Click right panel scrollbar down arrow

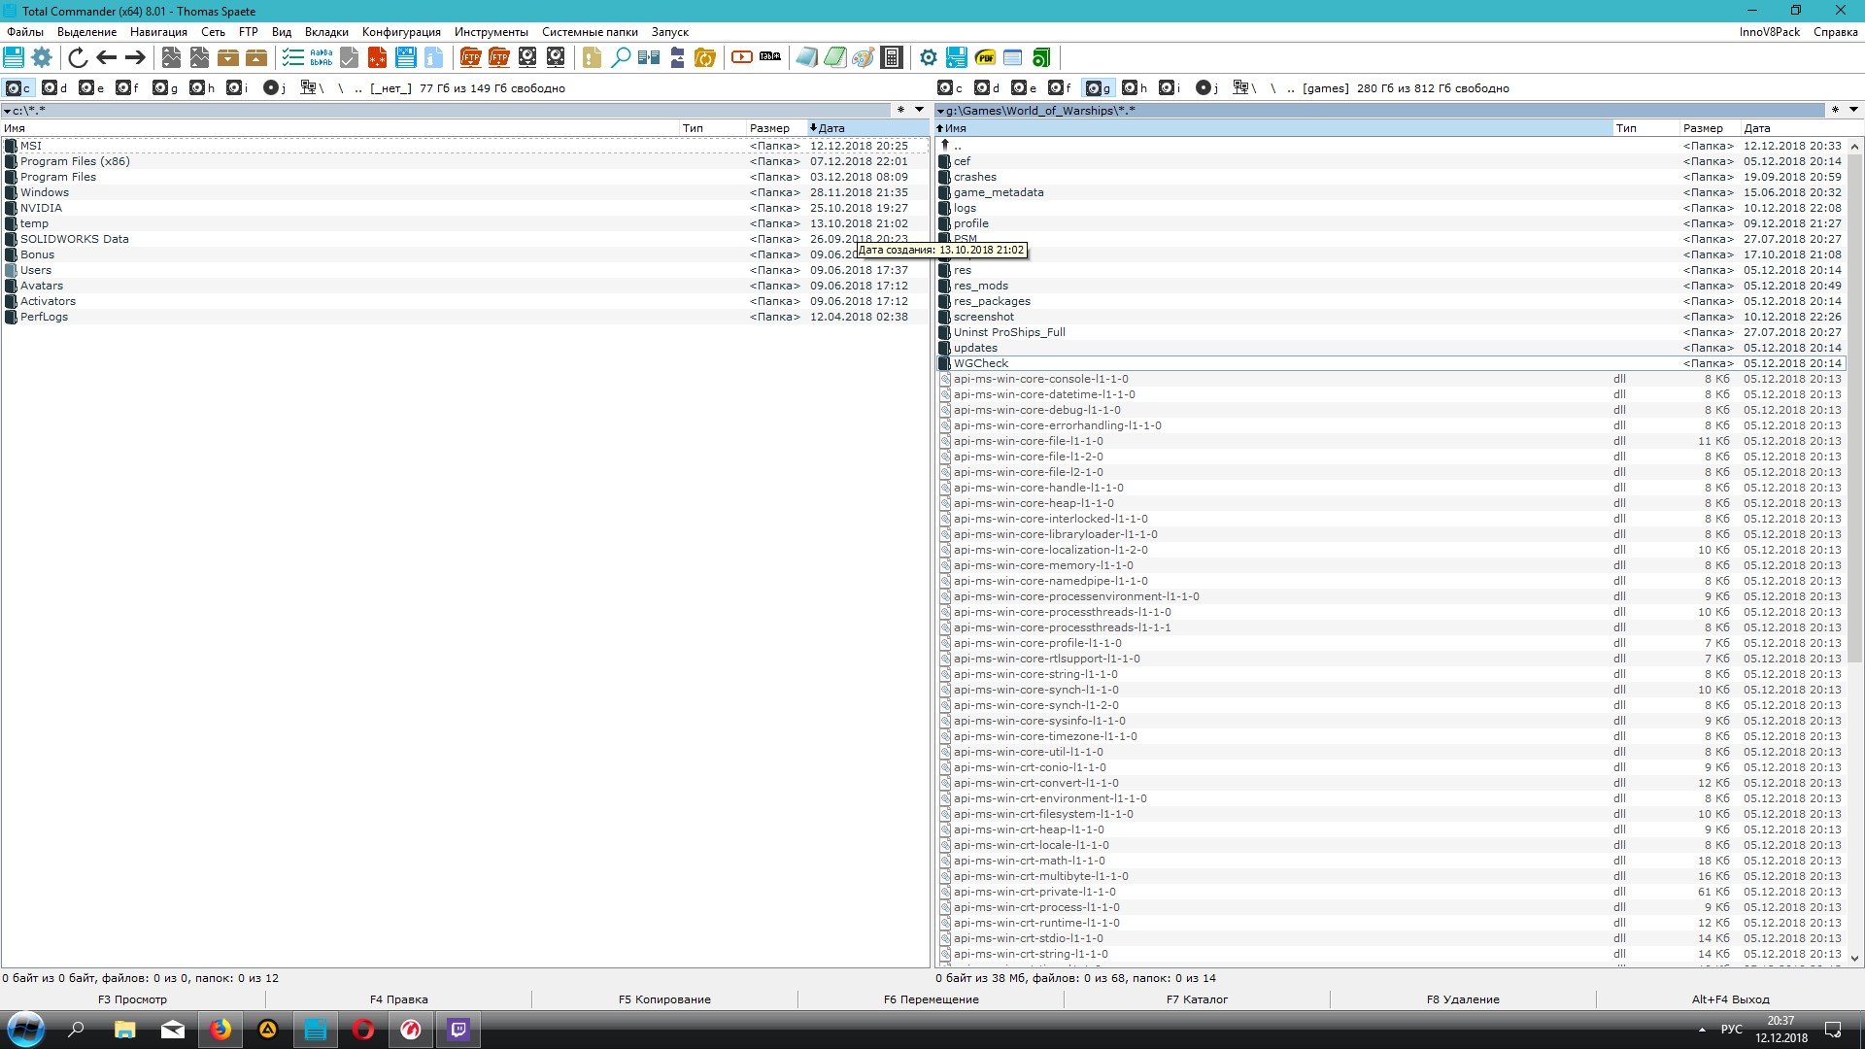[1854, 959]
